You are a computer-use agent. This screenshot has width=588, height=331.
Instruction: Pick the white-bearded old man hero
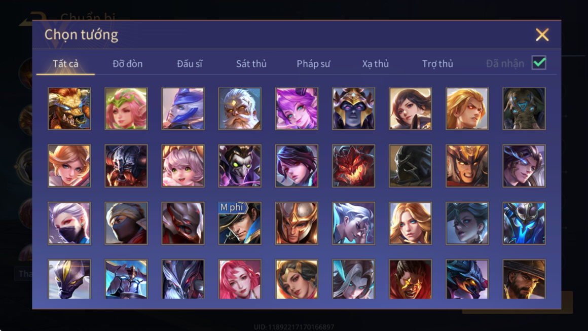tap(240, 108)
